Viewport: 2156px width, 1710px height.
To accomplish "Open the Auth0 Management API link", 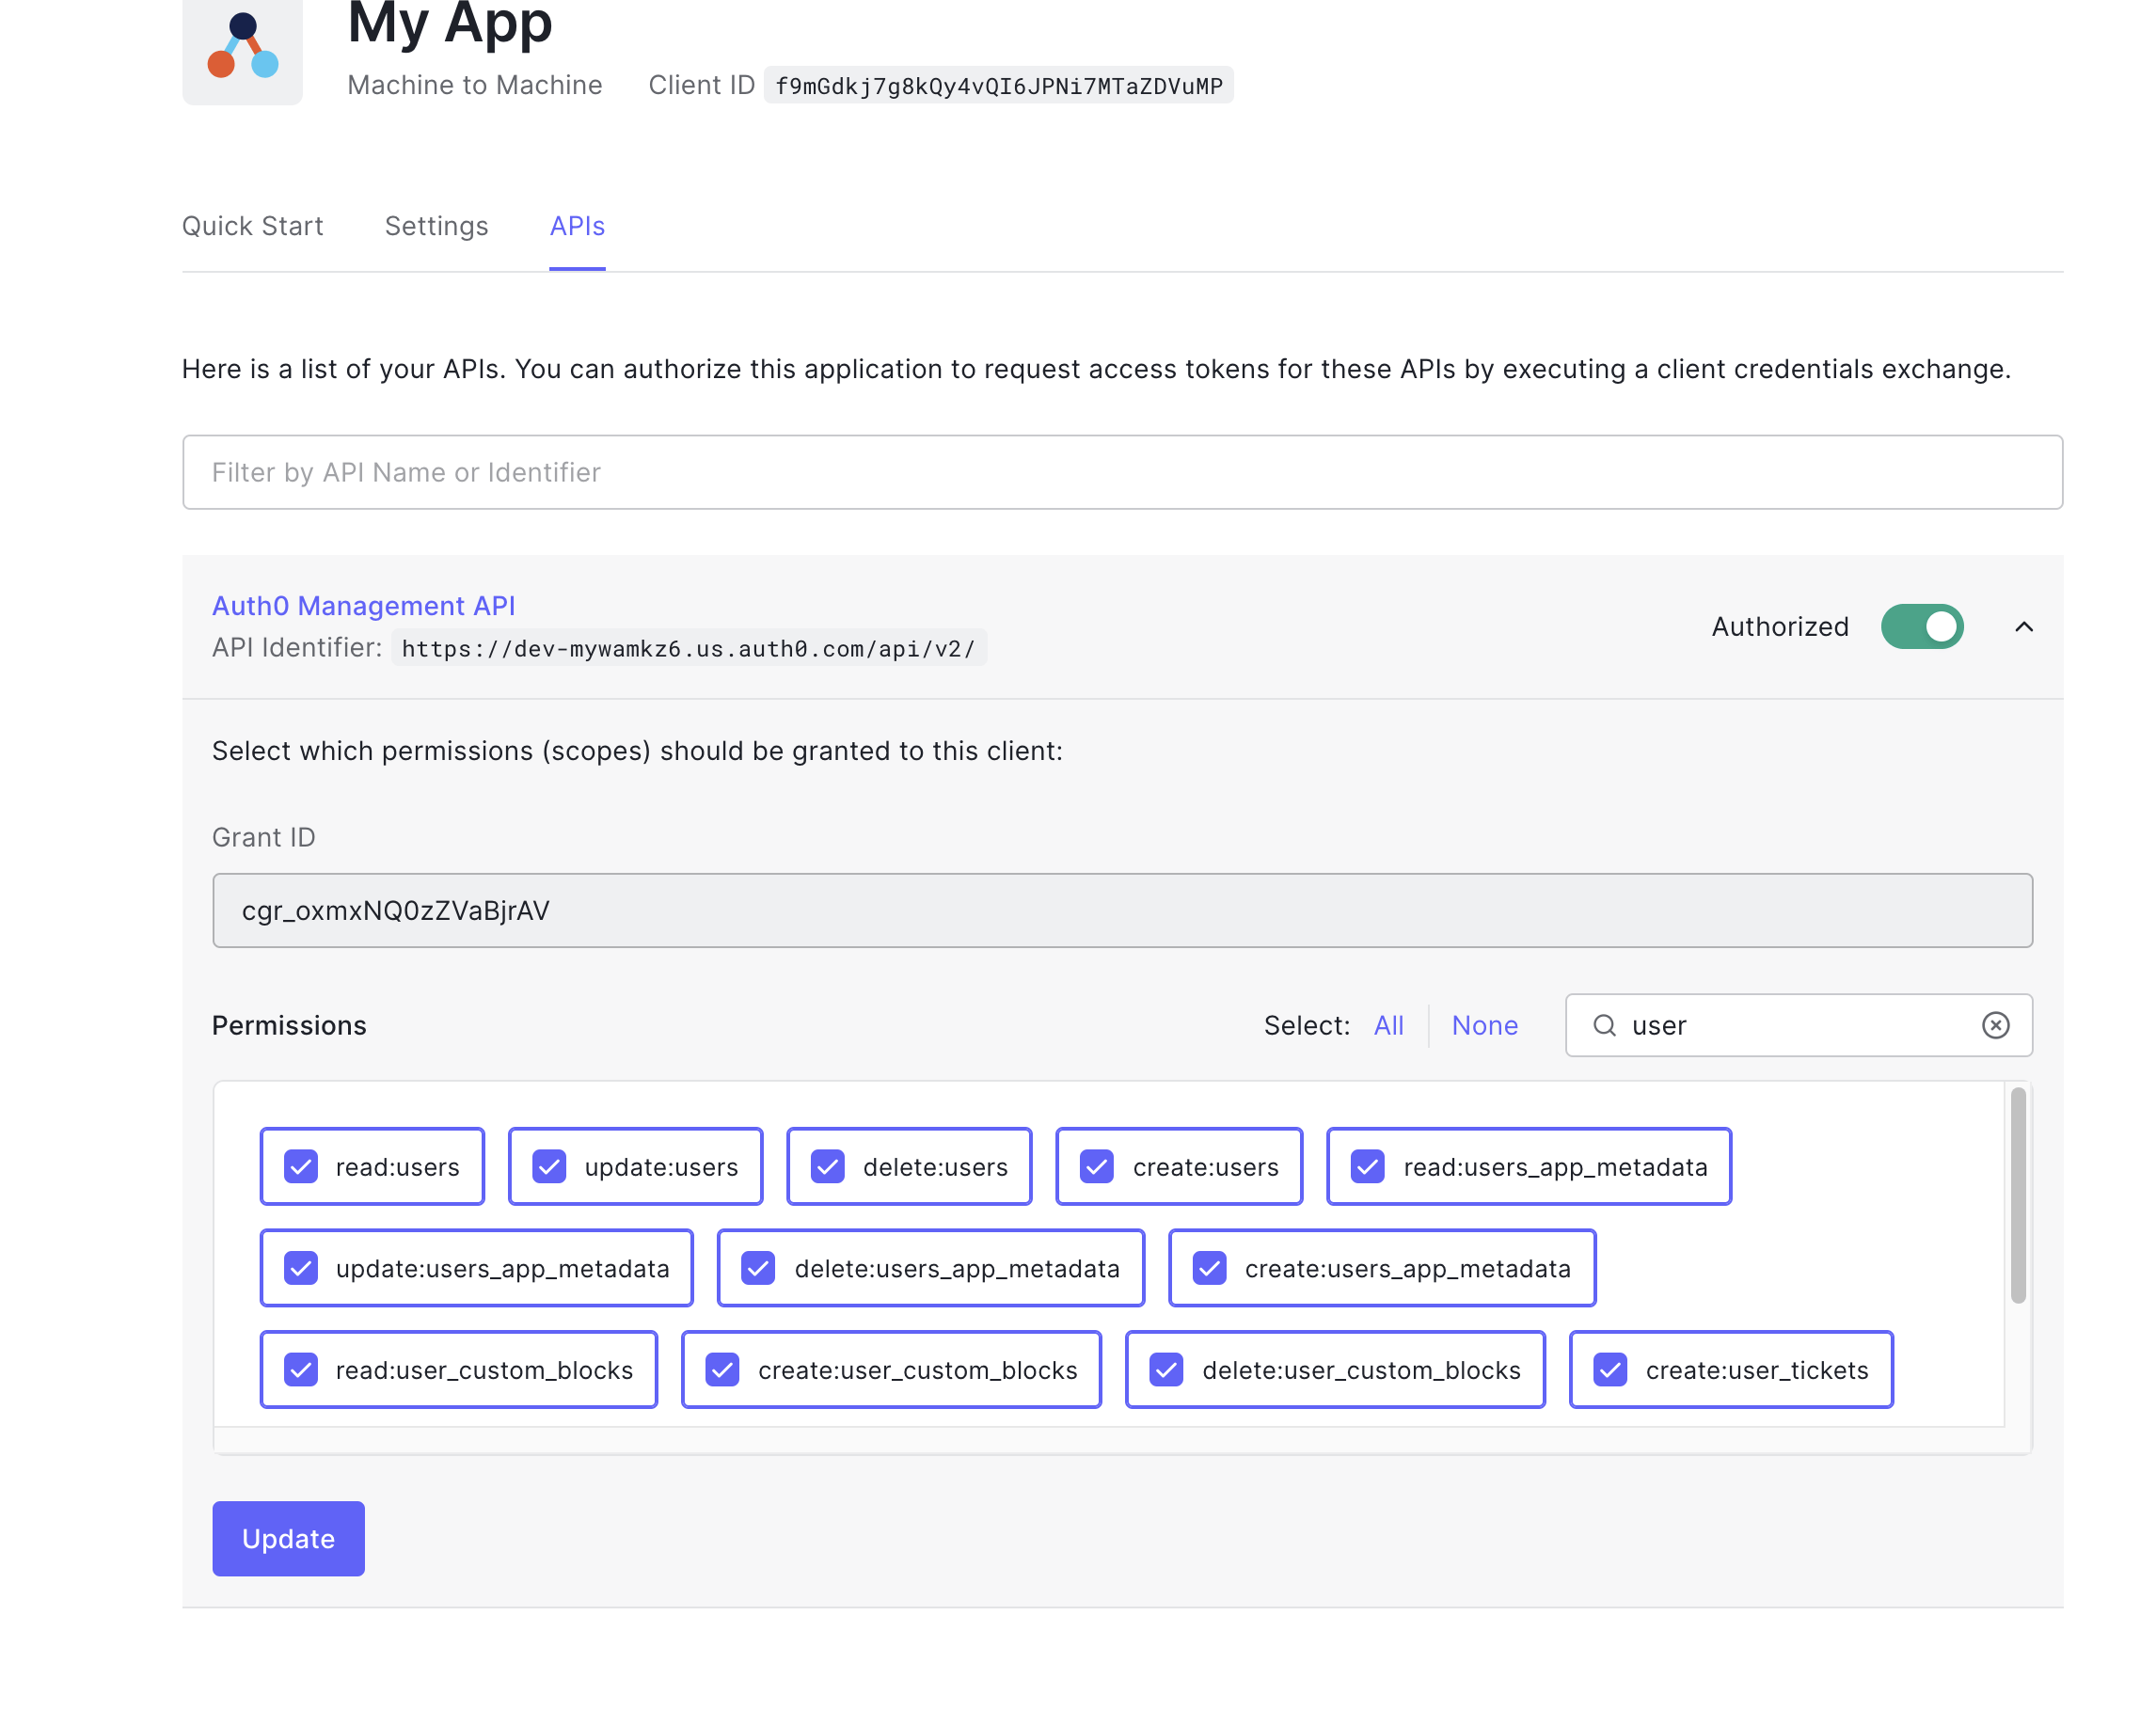I will point(363,606).
